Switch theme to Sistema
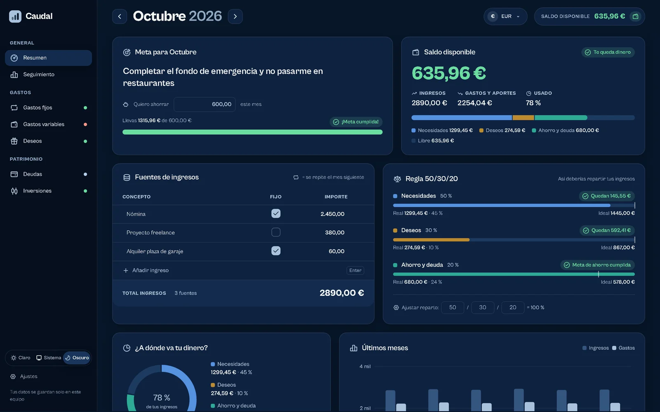 tap(49, 358)
